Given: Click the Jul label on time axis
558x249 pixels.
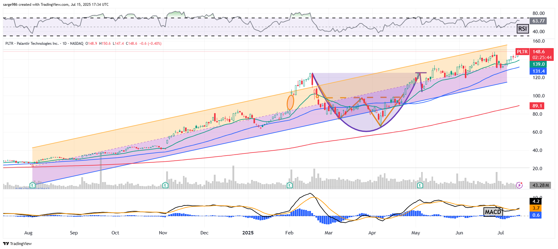Looking at the screenshot, I should coord(501,233).
